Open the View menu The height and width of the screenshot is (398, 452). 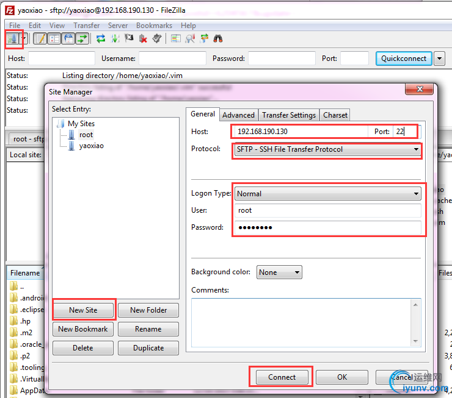click(57, 26)
